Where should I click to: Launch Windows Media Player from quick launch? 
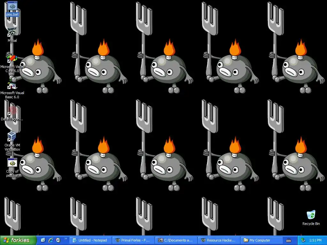click(58, 240)
